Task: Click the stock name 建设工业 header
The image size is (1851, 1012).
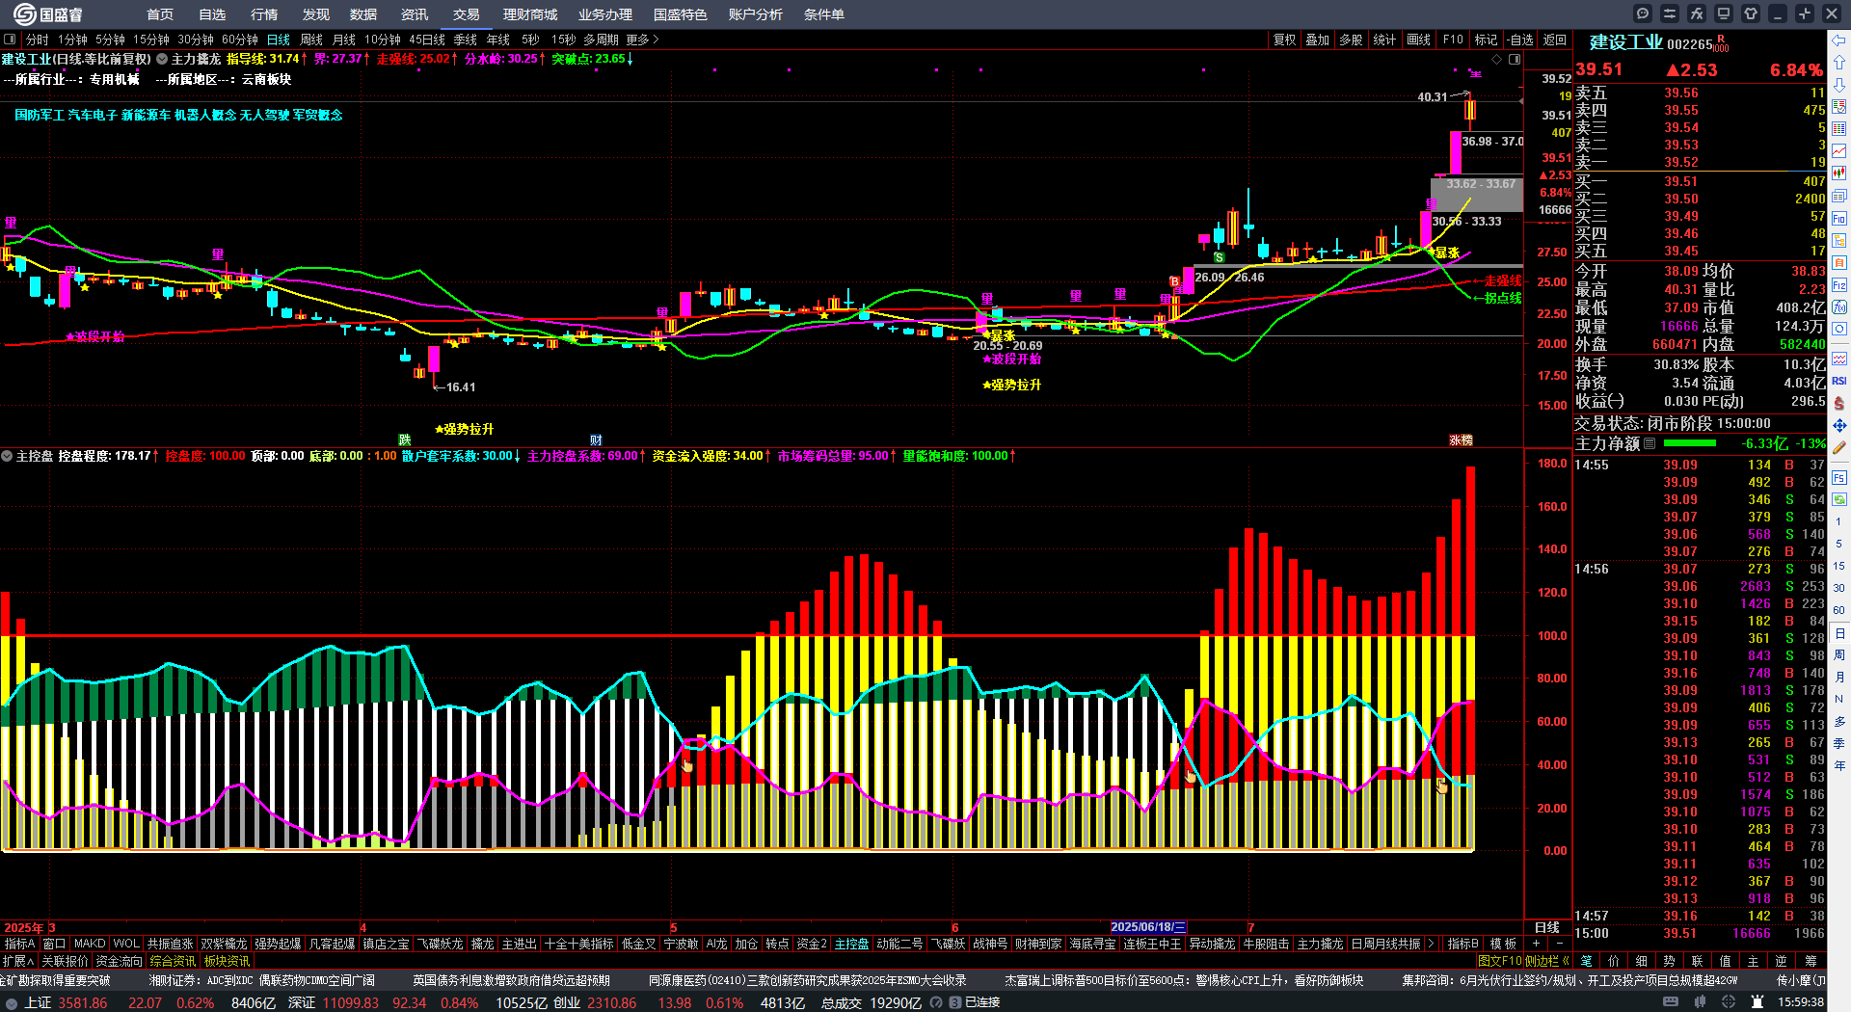Action: (1625, 42)
